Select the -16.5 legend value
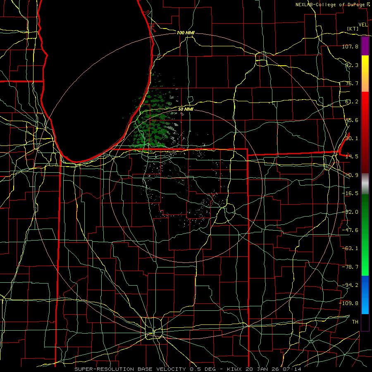This screenshot has height=372, width=372. [350, 193]
